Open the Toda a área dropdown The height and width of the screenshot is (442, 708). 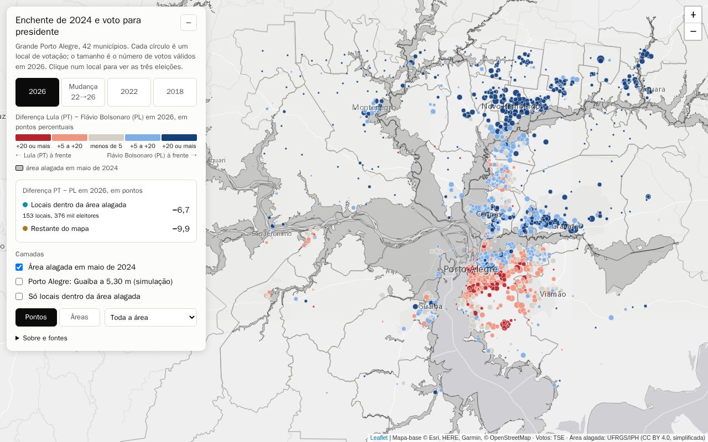pyautogui.click(x=150, y=317)
